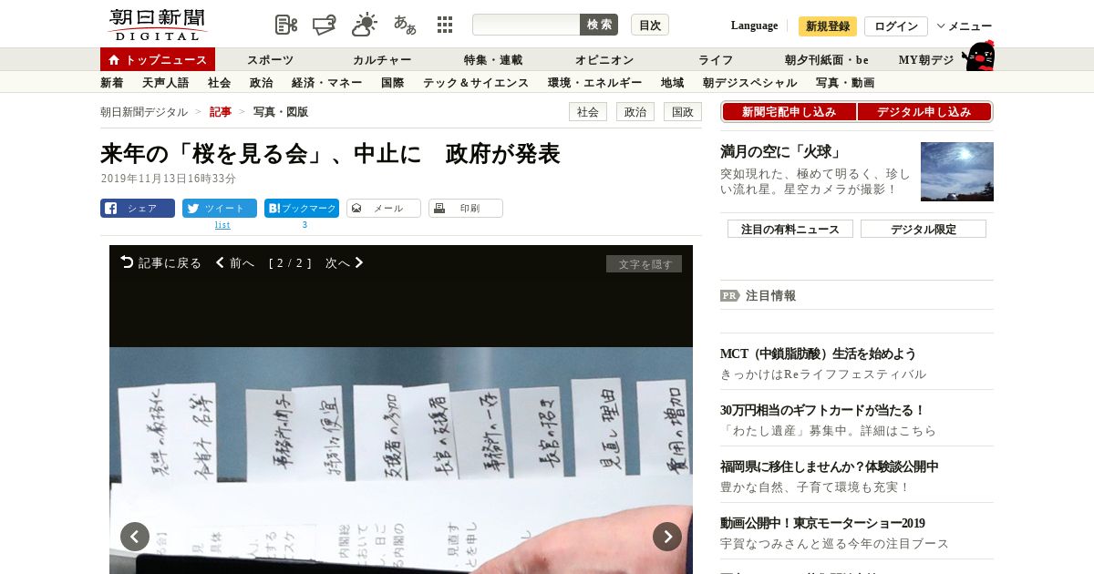Open the fireball sky thumbnail
The height and width of the screenshot is (574, 1094).
[957, 171]
